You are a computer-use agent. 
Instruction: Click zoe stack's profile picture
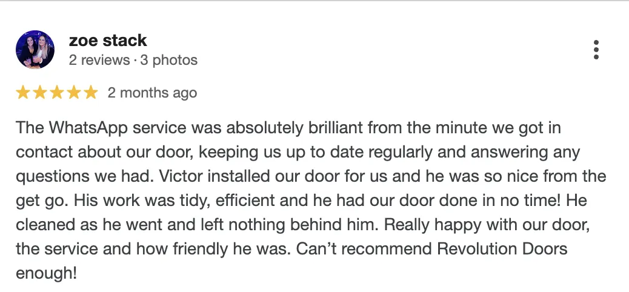coord(35,50)
